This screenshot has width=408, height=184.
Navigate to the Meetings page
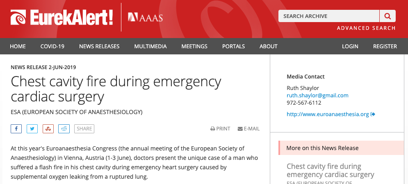[194, 46]
